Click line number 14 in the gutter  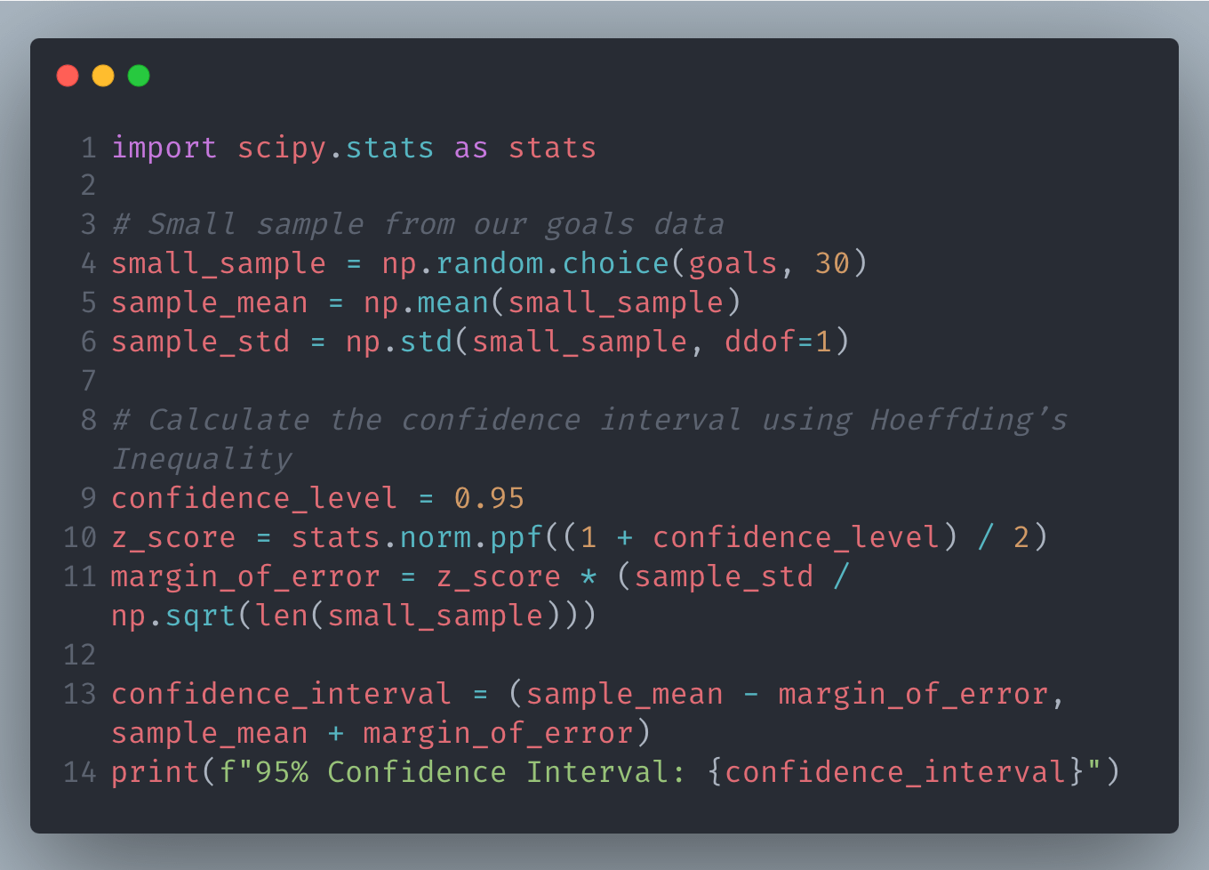pyautogui.click(x=80, y=772)
